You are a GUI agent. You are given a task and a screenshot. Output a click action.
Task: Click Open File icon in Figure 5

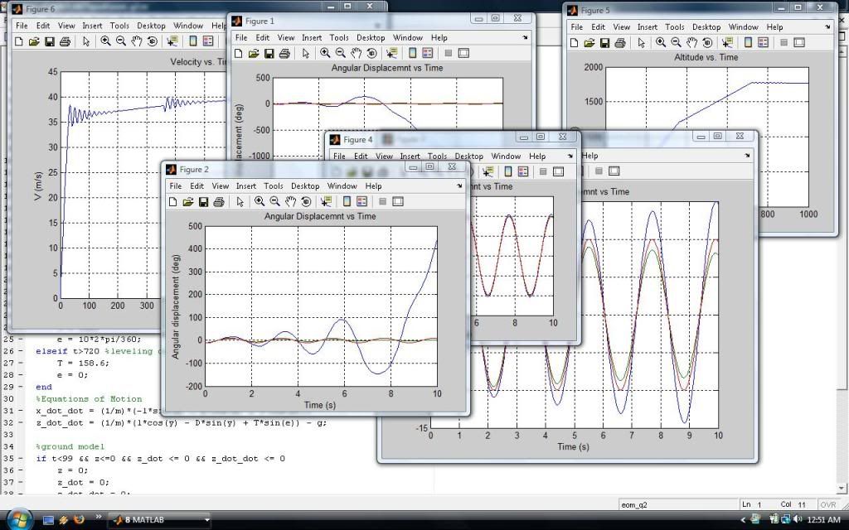click(x=589, y=42)
